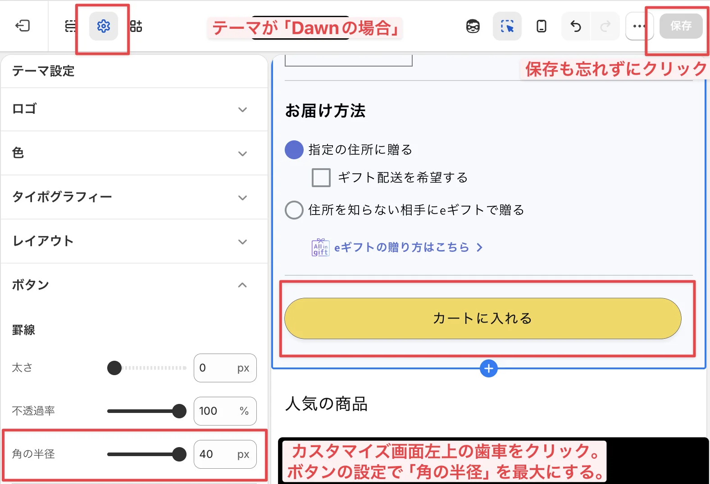Click the undo arrow
The height and width of the screenshot is (484, 710).
point(576,27)
